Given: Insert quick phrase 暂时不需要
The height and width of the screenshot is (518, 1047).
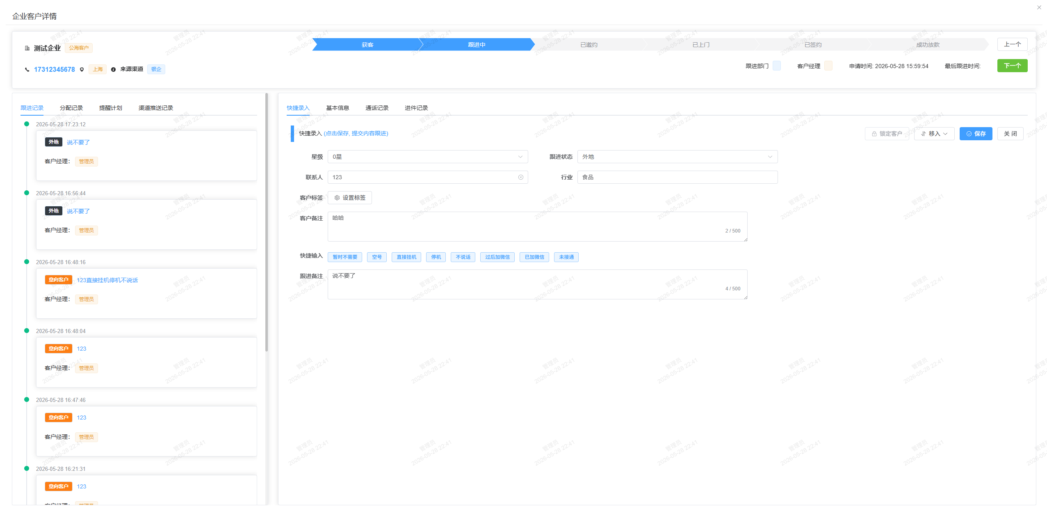Looking at the screenshot, I should point(345,257).
